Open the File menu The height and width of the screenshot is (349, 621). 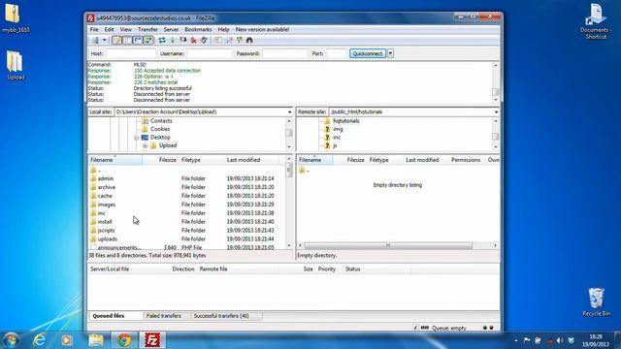tap(94, 30)
